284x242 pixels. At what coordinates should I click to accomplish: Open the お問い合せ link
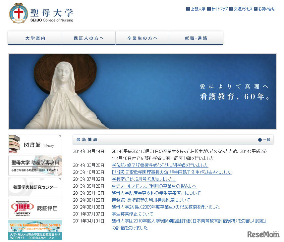point(266,9)
